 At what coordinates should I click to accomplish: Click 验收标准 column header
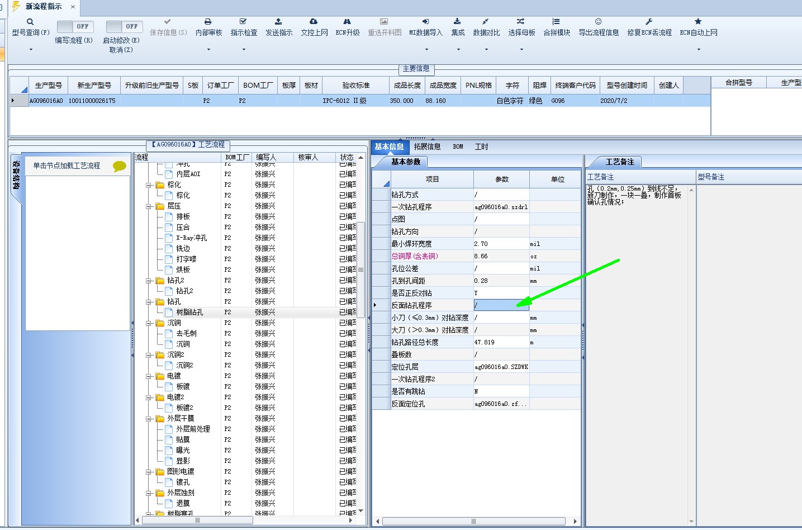pyautogui.click(x=356, y=85)
